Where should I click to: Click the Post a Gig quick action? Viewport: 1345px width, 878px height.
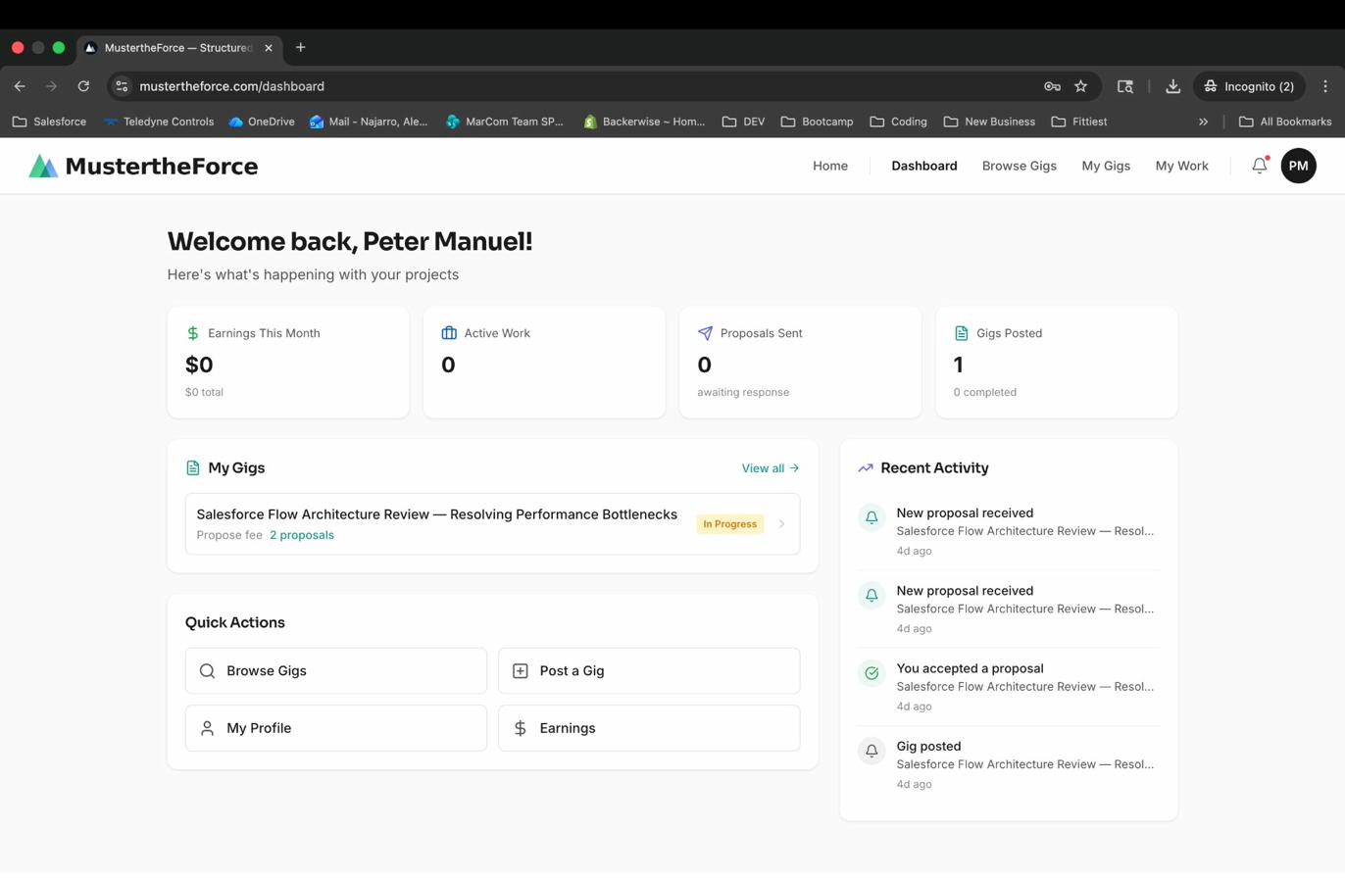[x=649, y=671]
